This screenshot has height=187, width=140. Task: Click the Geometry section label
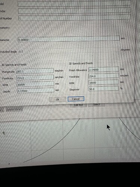[4, 28]
